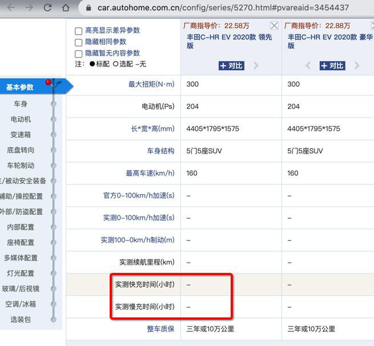Click the timeline dot next to 车身
This screenshot has height=346, width=374.
54,104
